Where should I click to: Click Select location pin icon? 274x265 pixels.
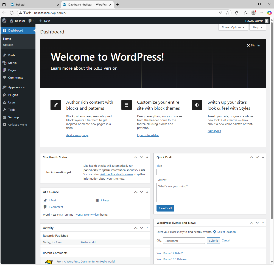coord(215,232)
